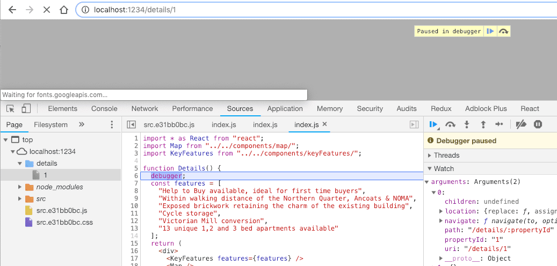Expand the __proto__ Object entry
Viewport: 557px width, 266px height.
pos(441,258)
